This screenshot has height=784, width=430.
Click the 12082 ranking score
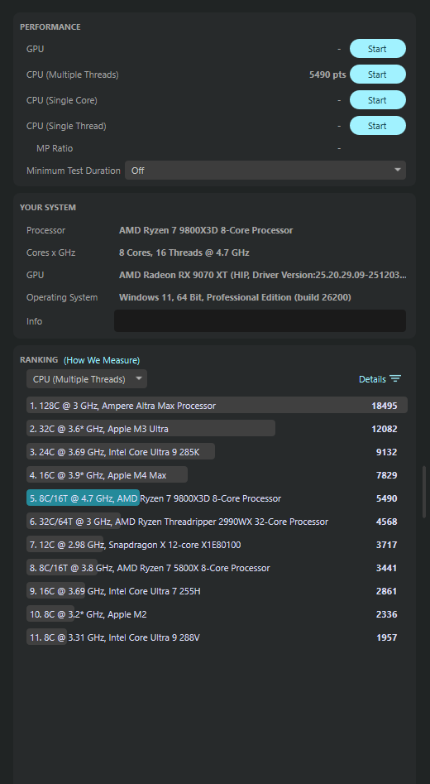click(x=384, y=429)
